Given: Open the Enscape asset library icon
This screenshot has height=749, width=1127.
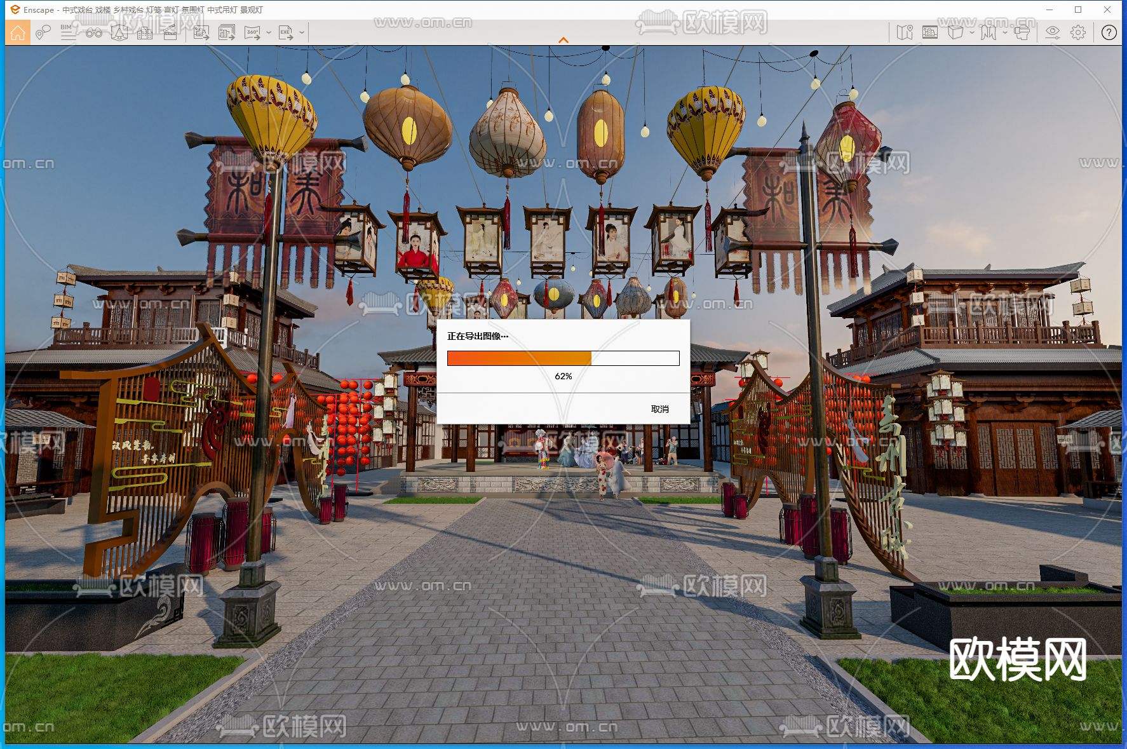Looking at the screenshot, I should [x=119, y=32].
